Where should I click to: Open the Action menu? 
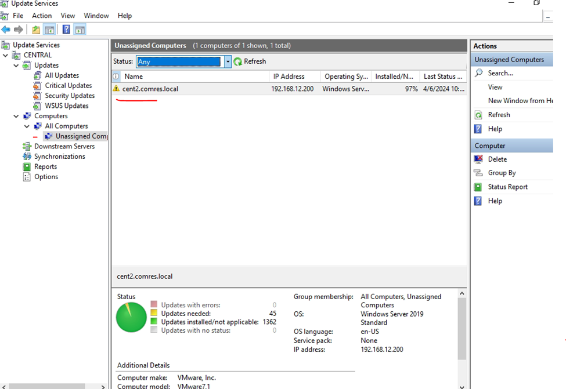point(42,16)
